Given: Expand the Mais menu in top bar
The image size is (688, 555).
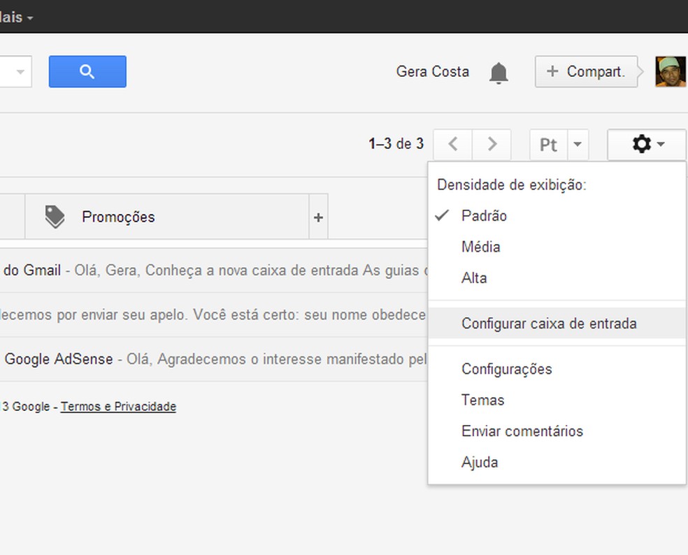Looking at the screenshot, I should [17, 17].
